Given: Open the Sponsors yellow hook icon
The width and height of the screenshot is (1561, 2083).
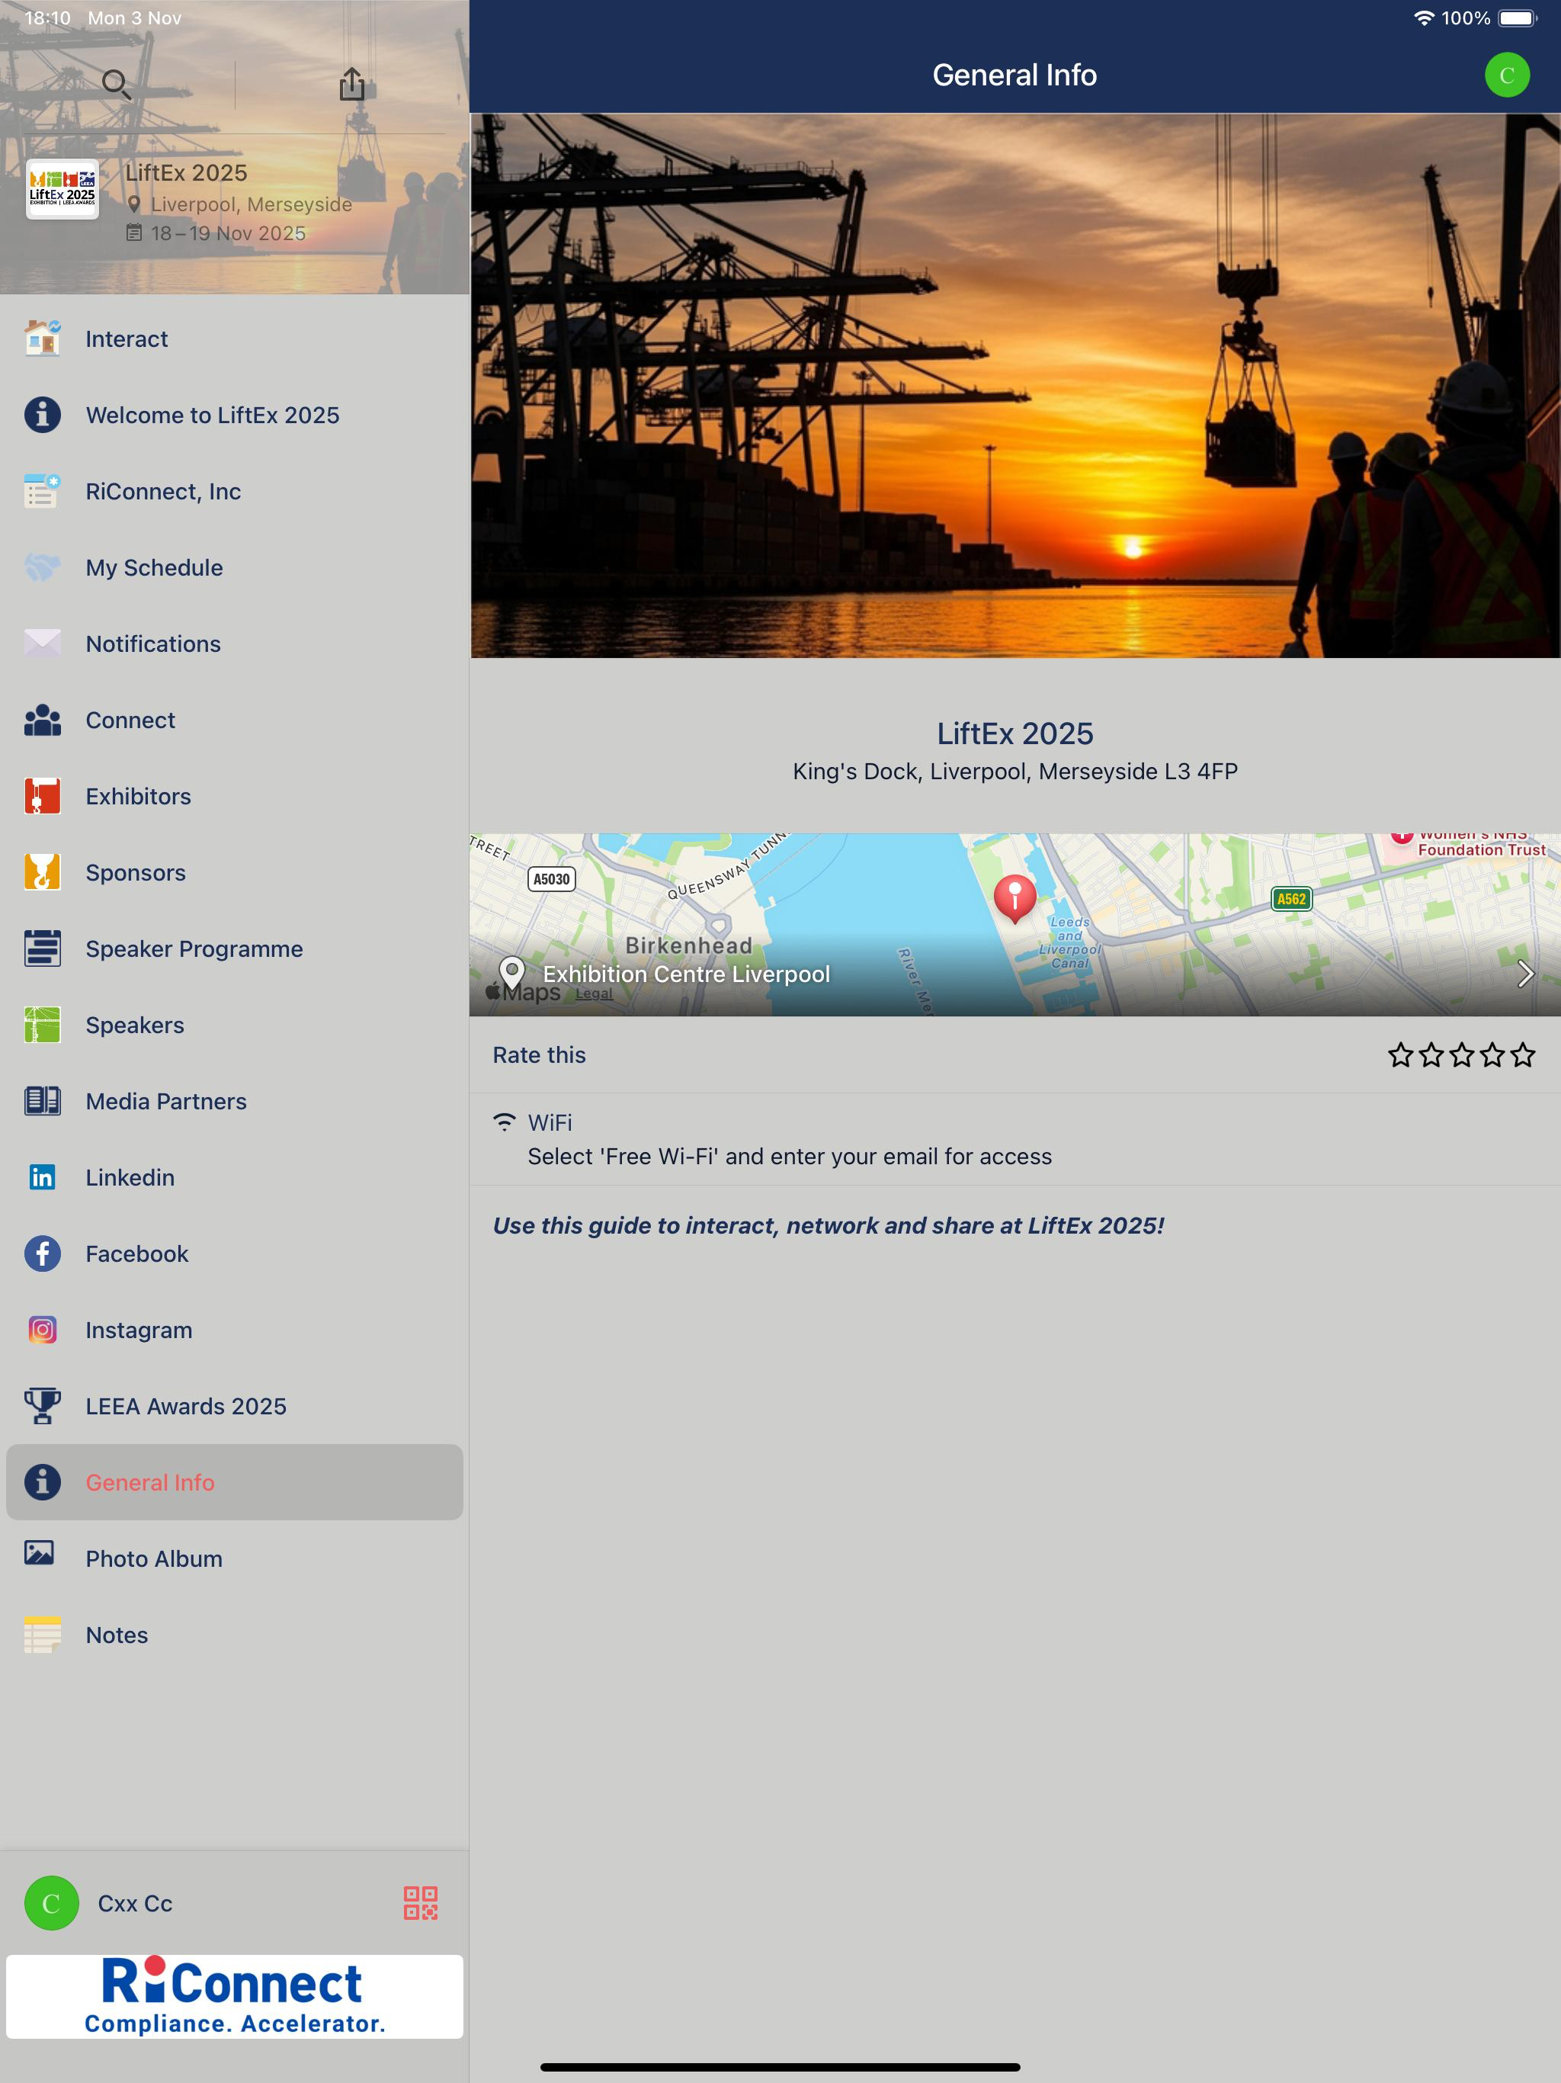Looking at the screenshot, I should click(43, 872).
